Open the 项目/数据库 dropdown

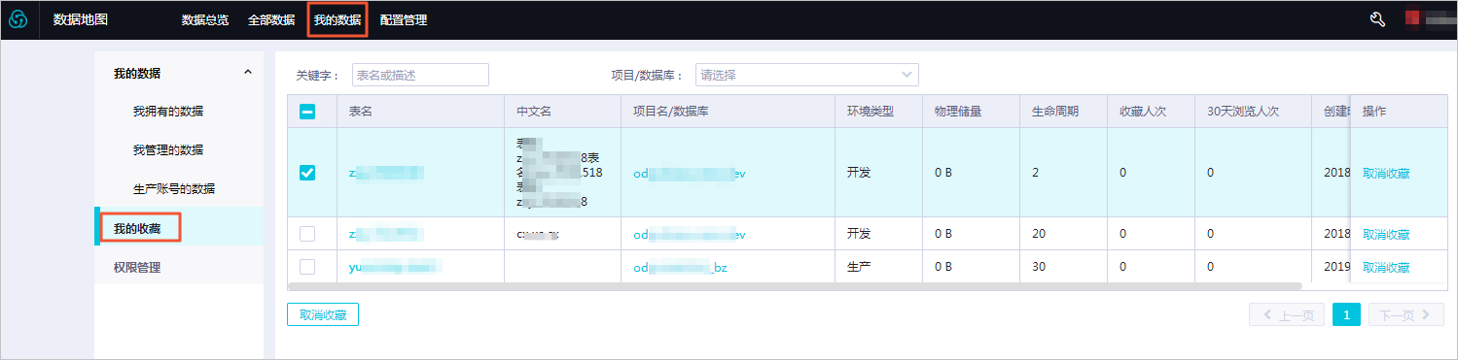click(807, 75)
